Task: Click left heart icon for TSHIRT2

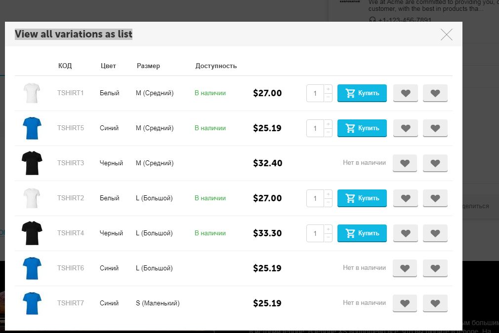Action: [x=406, y=198]
